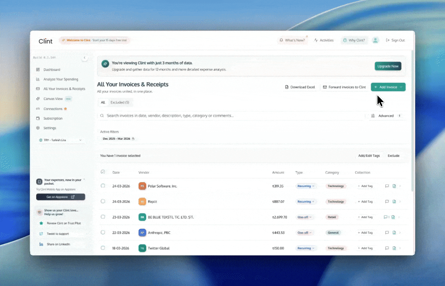The image size is (445, 286).
Task: Click the profile avatar in the top bar
Action: coord(375,40)
